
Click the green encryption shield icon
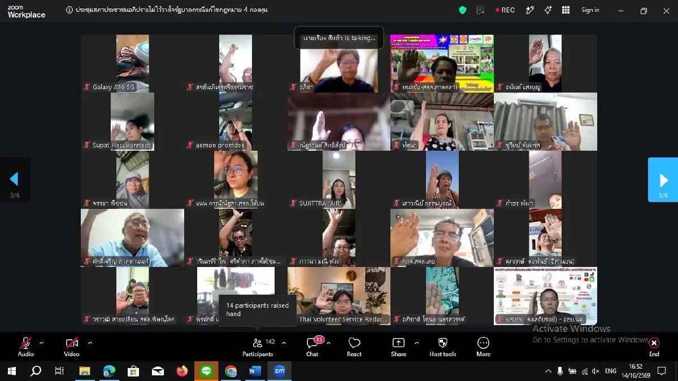[463, 10]
